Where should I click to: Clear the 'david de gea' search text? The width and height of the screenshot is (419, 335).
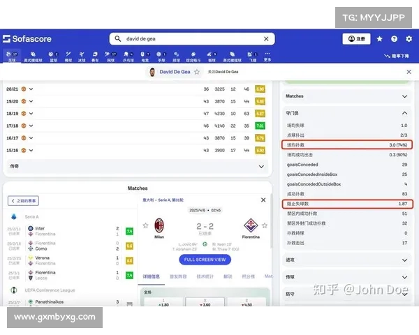tap(266, 39)
